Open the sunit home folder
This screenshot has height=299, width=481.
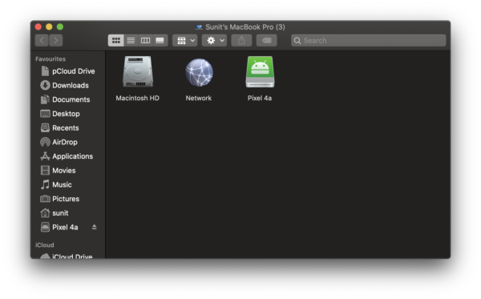pyautogui.click(x=68, y=212)
